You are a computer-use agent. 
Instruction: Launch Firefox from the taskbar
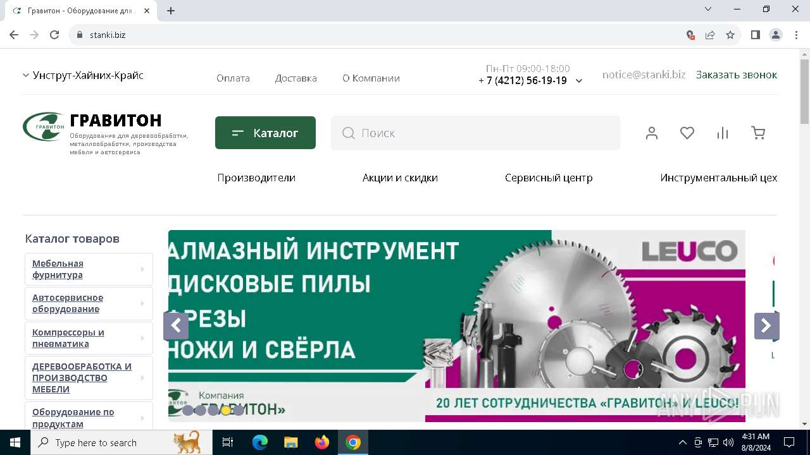pos(322,442)
